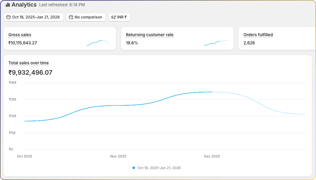
Task: Open the Total sales over time report
Action: point(28,63)
